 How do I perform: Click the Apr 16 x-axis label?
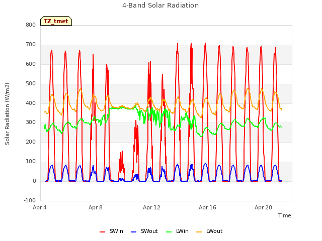(x=207, y=207)
